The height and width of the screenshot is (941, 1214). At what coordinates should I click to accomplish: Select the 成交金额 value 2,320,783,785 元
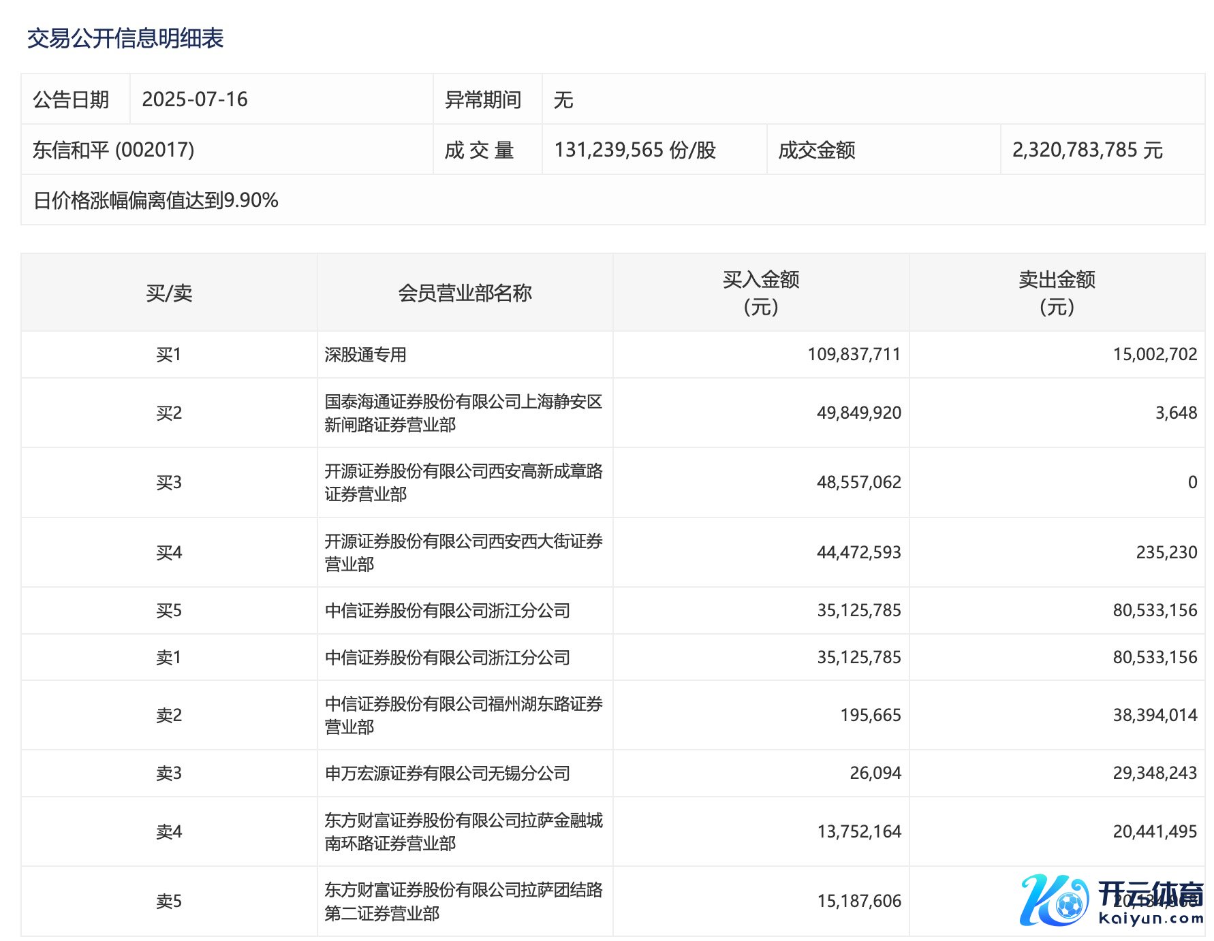click(1087, 150)
